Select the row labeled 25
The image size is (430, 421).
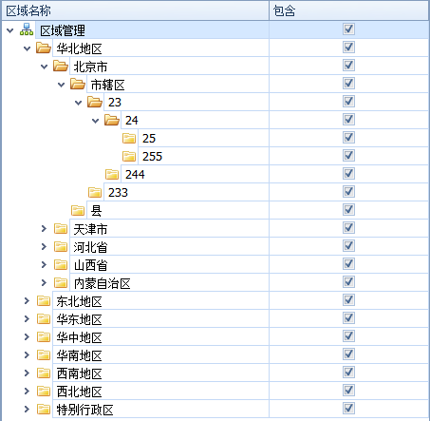(149, 139)
